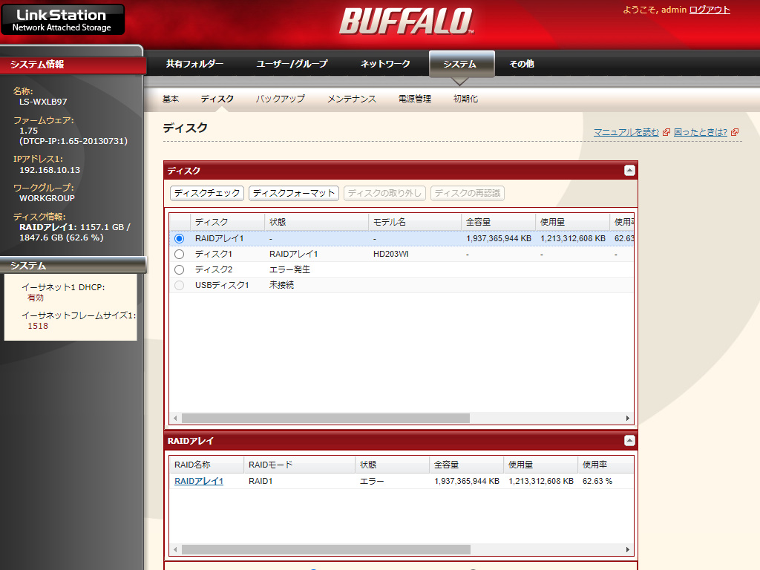Viewport: 760px width, 570px height.
Task: Click the ログアウト link
Action: tap(710, 10)
